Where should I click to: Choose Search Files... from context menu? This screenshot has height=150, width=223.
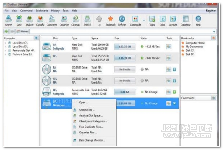click(x=94, y=110)
